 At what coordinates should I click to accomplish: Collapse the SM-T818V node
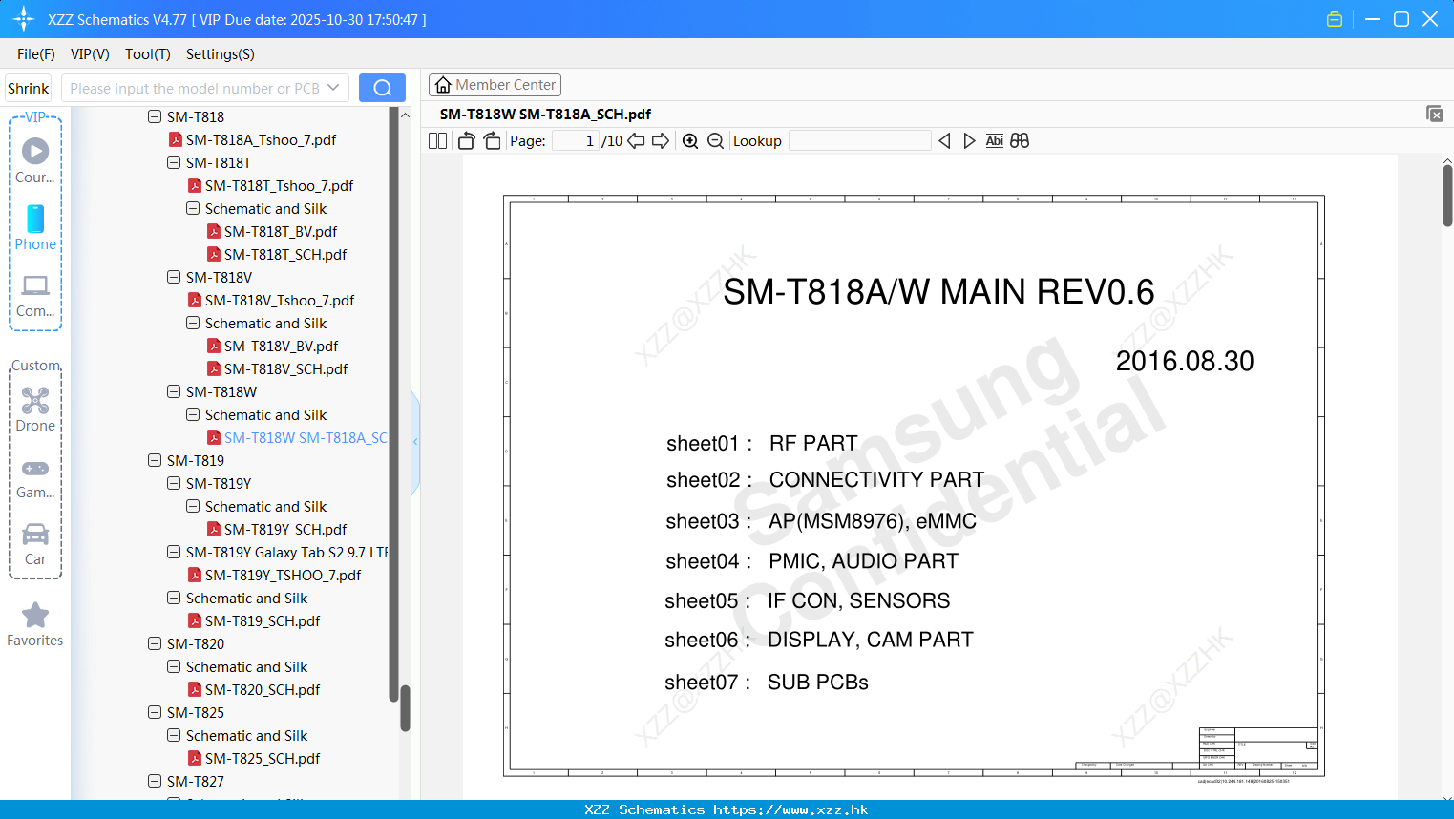(x=174, y=277)
